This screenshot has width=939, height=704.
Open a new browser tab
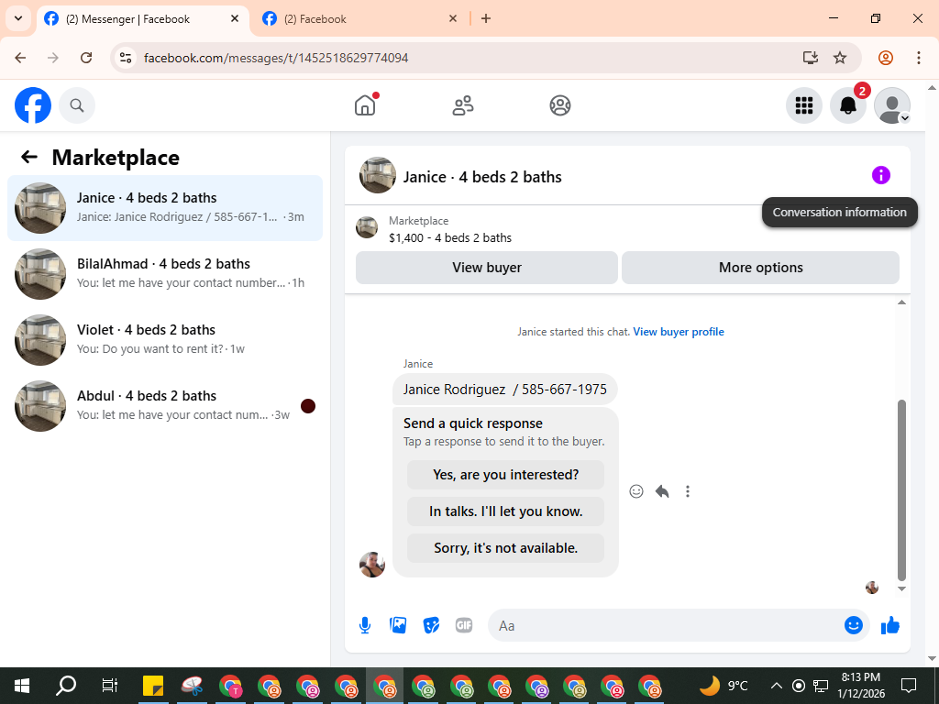(x=486, y=18)
